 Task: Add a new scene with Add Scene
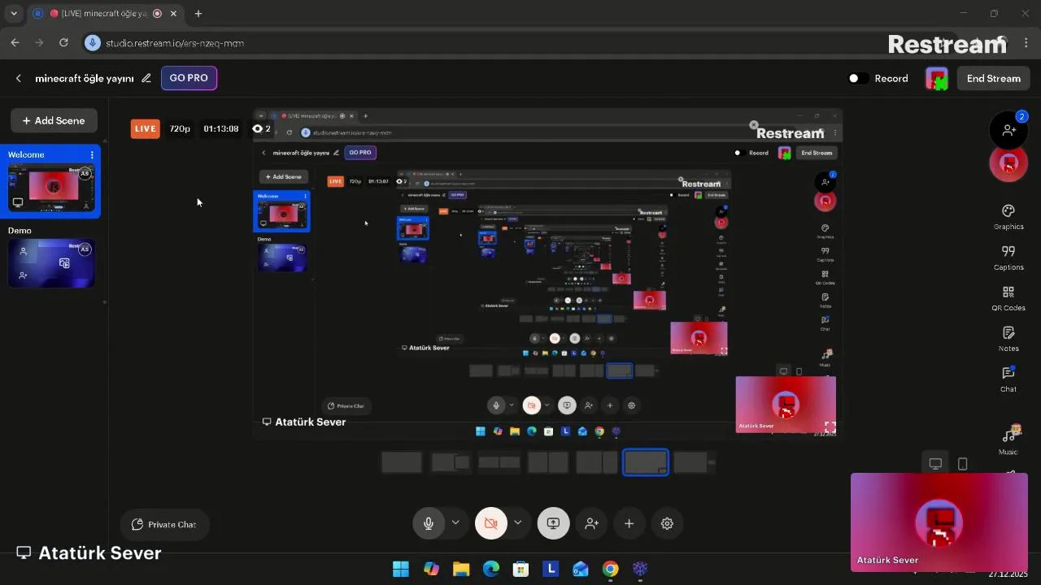54,120
